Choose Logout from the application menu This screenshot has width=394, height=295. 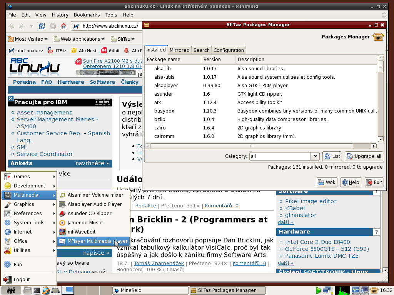[x=29, y=280]
